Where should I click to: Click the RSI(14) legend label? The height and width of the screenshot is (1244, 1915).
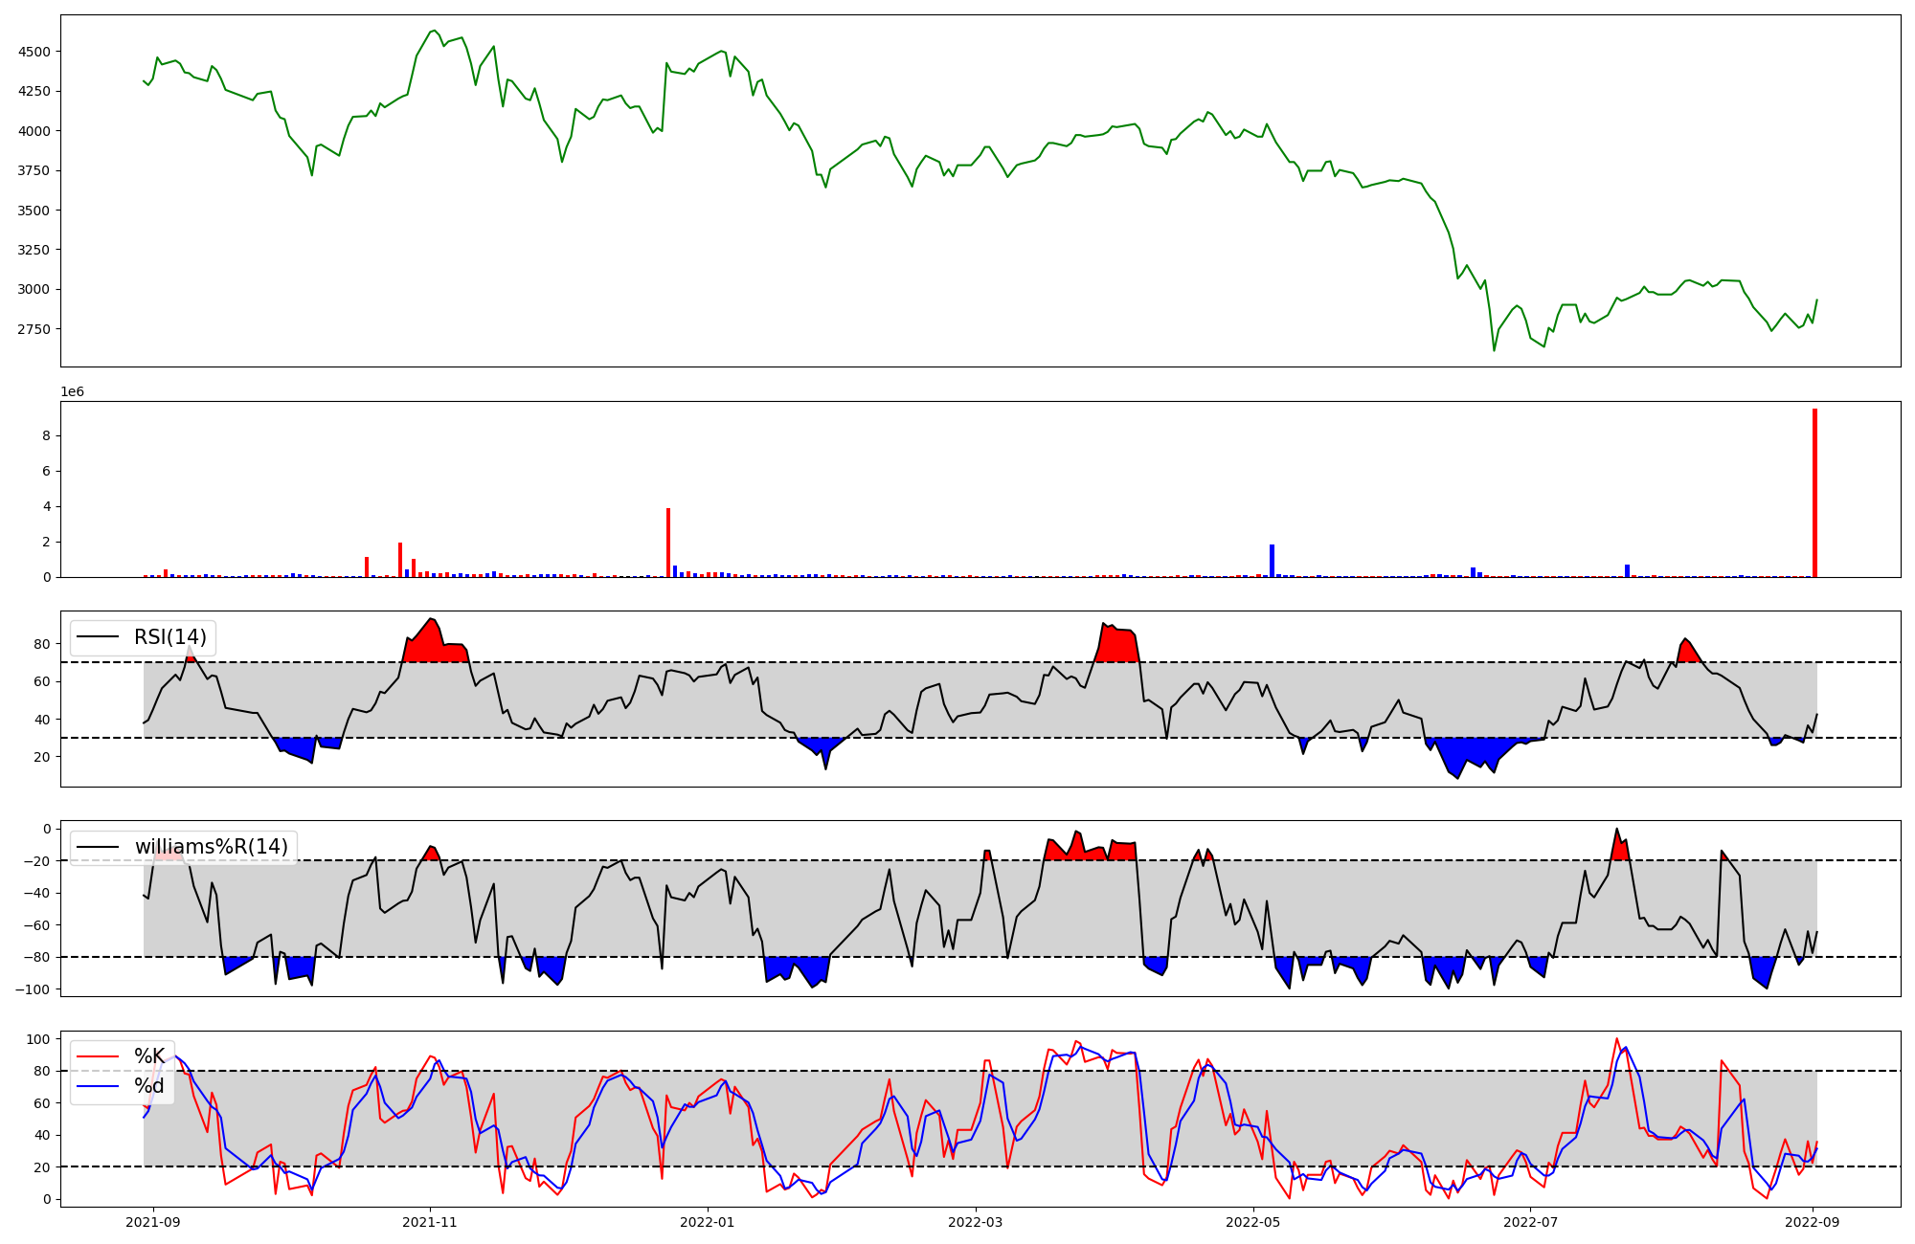[169, 637]
